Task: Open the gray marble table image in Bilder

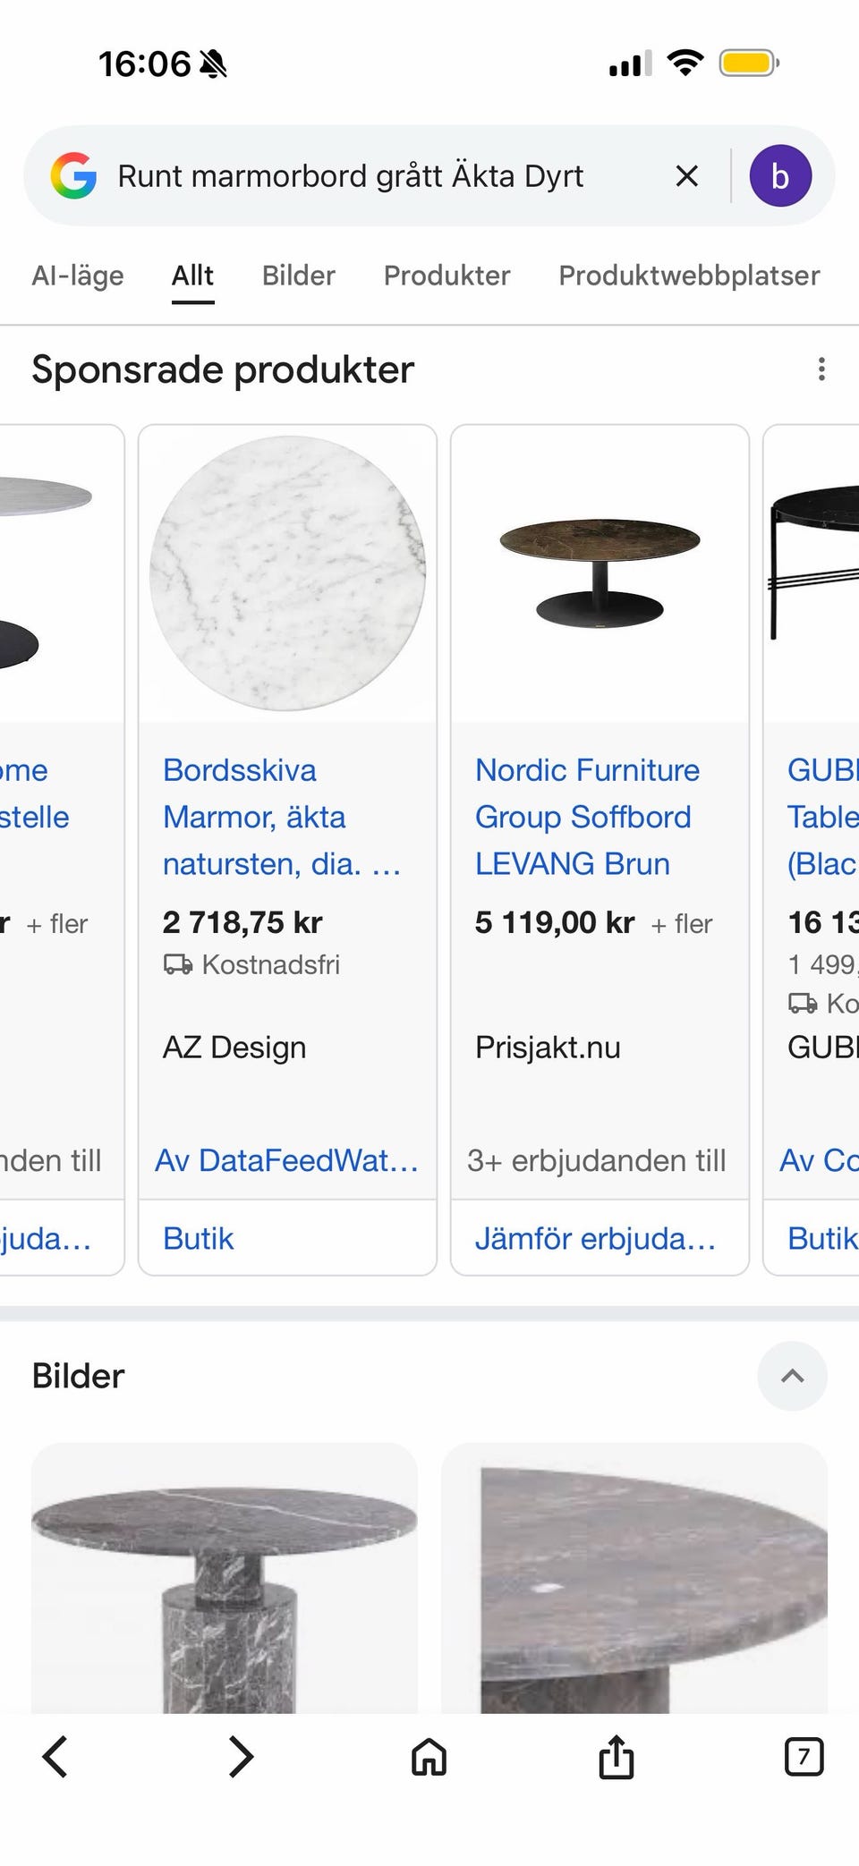Action: pos(224,1601)
